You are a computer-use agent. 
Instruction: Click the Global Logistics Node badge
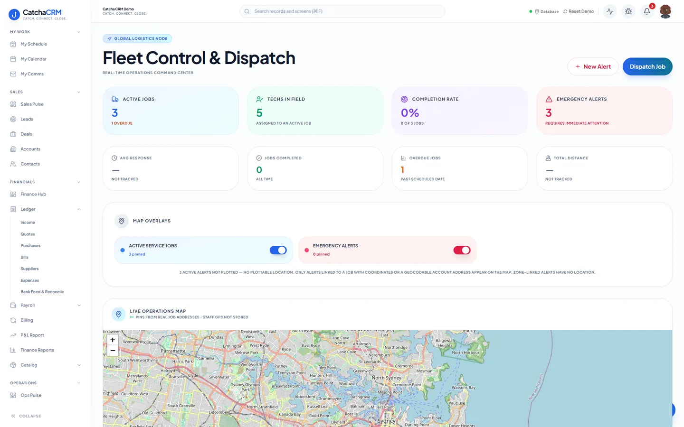(137, 38)
